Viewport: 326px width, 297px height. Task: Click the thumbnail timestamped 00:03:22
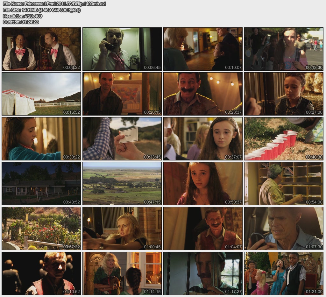pos(41,49)
